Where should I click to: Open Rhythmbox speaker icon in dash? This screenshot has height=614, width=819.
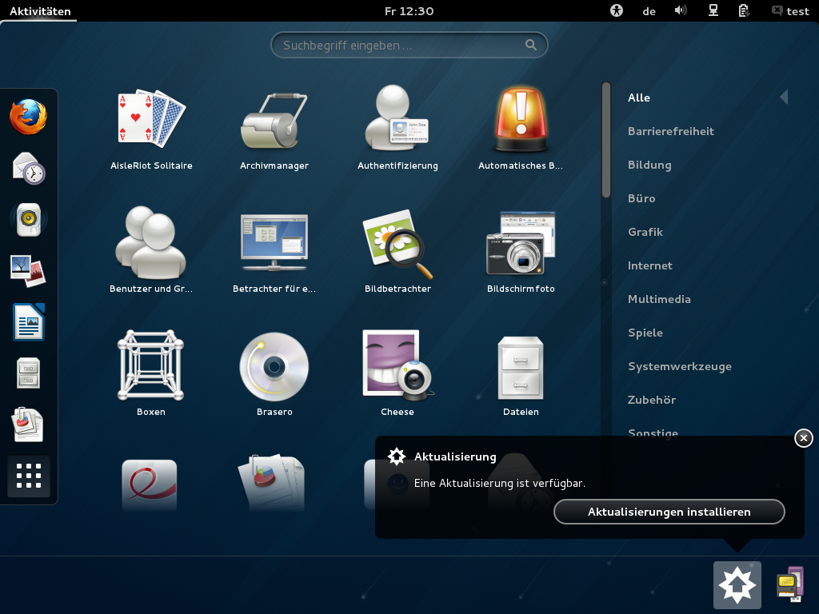pyautogui.click(x=28, y=219)
